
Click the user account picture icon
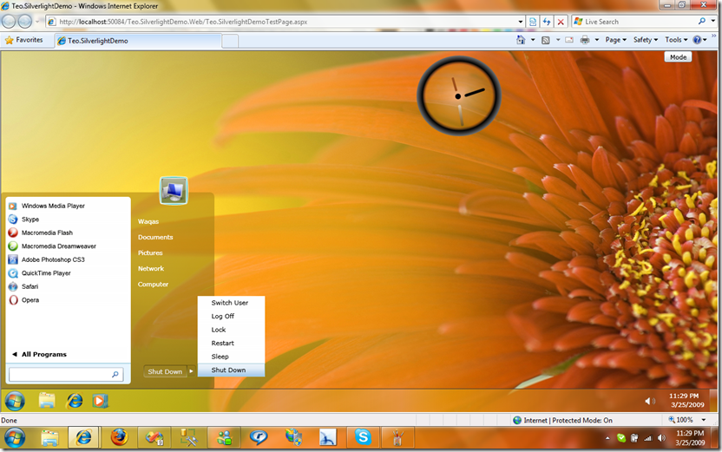(x=174, y=190)
